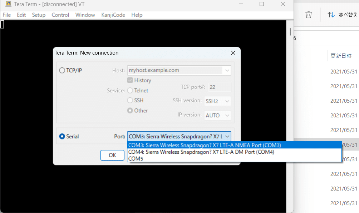
Task: Open the Window menu
Action: (85, 15)
